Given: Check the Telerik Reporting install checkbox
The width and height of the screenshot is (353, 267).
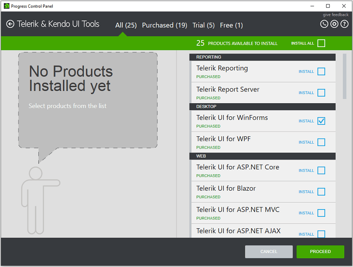Looking at the screenshot, I should 321,71.
